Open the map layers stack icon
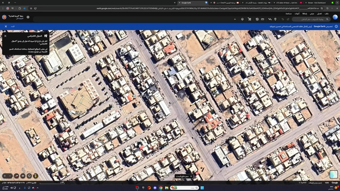The image size is (340, 191). [242, 19]
